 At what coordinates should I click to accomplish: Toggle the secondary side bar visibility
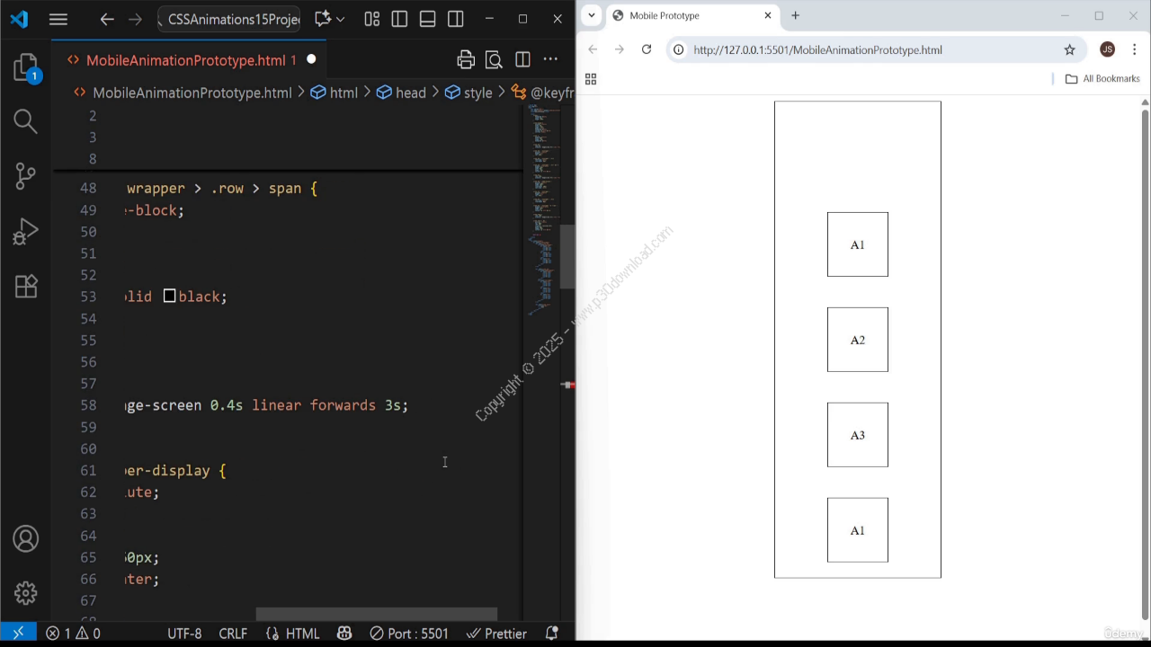[x=456, y=19]
